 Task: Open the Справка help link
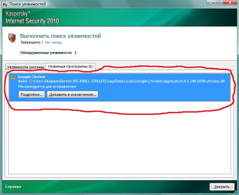click(13, 187)
